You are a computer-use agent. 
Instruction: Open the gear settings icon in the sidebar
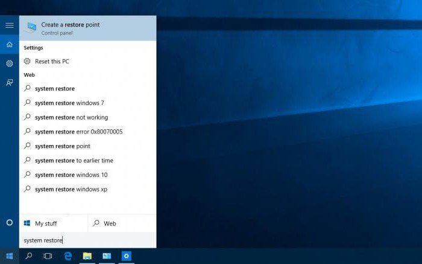pyautogui.click(x=9, y=63)
